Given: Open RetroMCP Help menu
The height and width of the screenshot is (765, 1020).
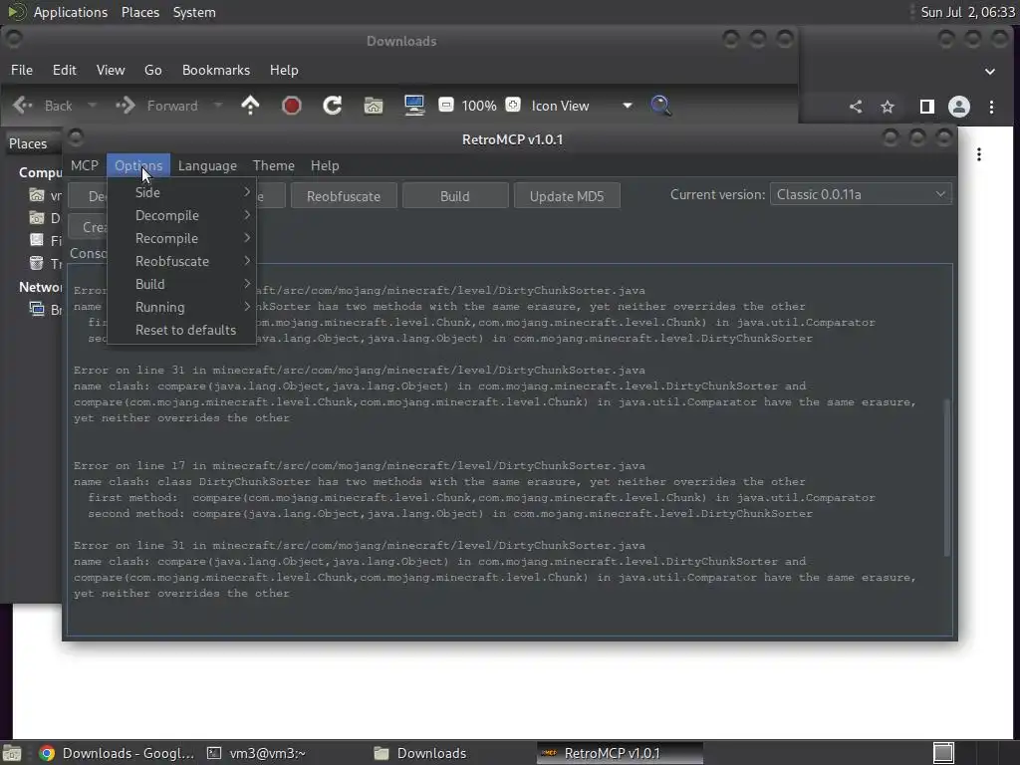Looking at the screenshot, I should click(325, 166).
